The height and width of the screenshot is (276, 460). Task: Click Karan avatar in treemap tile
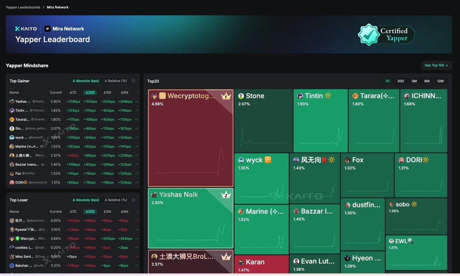click(x=241, y=262)
